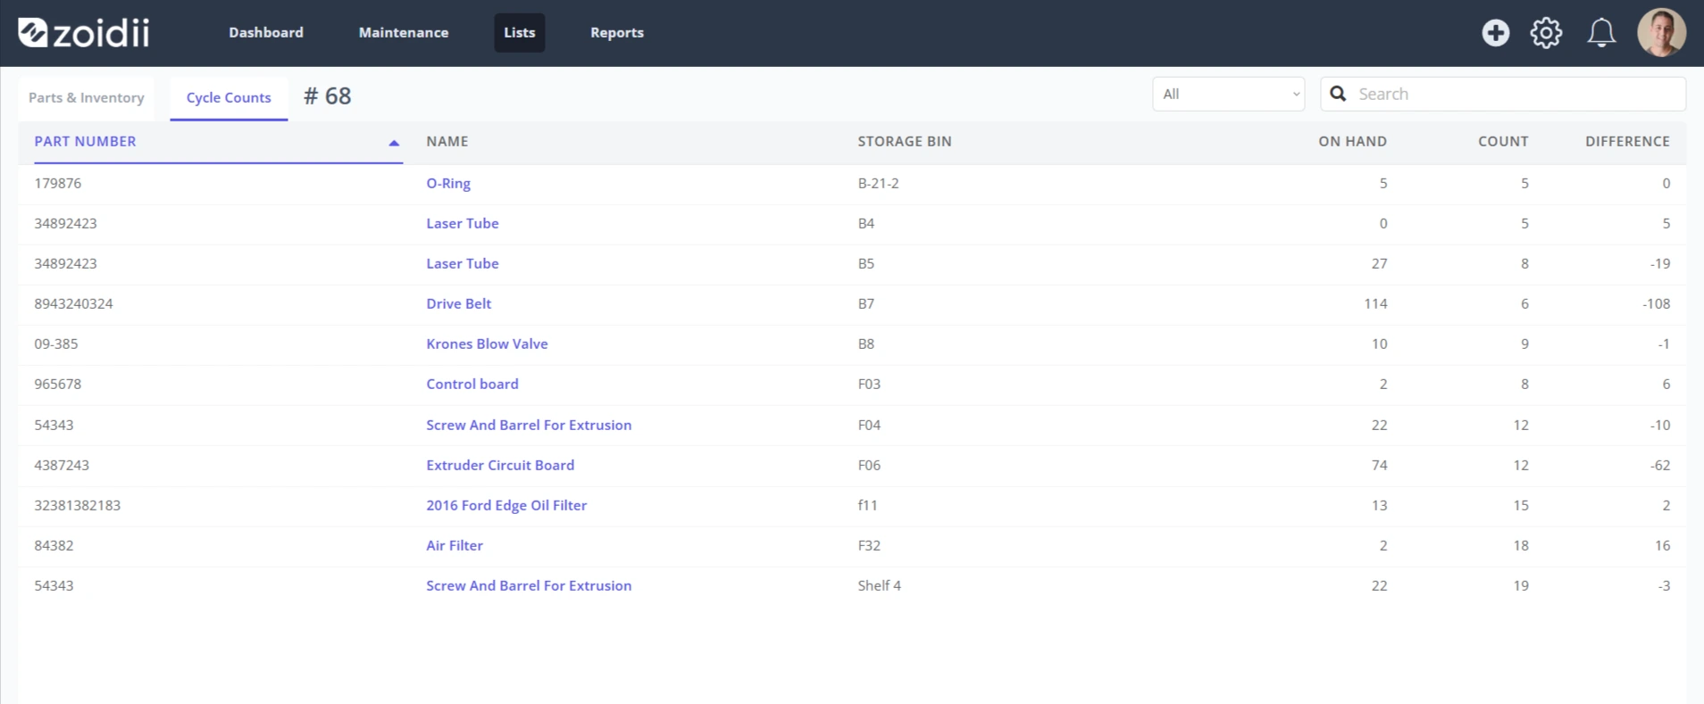Open the Drive Belt part link
Screen dimensions: 1704x704
459,303
